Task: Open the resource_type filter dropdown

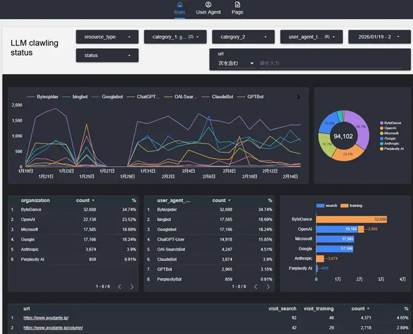Action: [x=107, y=37]
